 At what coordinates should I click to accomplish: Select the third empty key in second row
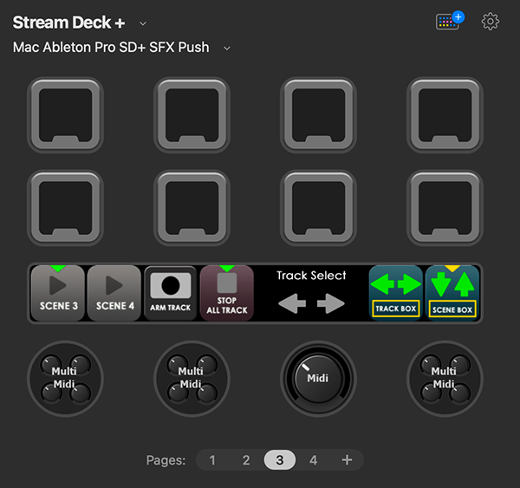(318, 208)
